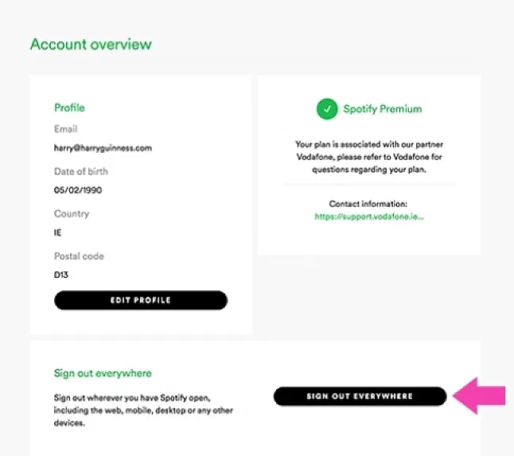Click the Vodafone partner plan description text
Screen dimensions: 514x456
(369, 157)
